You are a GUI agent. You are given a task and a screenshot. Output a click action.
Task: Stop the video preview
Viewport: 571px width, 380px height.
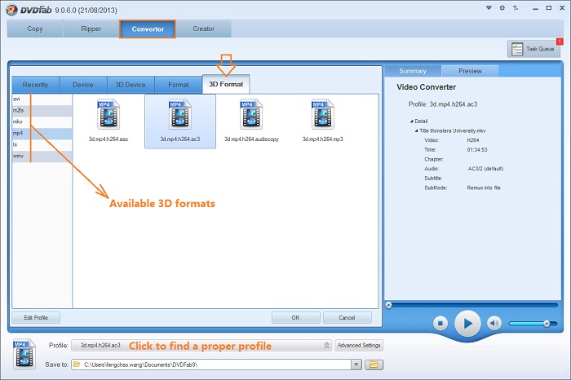point(440,323)
